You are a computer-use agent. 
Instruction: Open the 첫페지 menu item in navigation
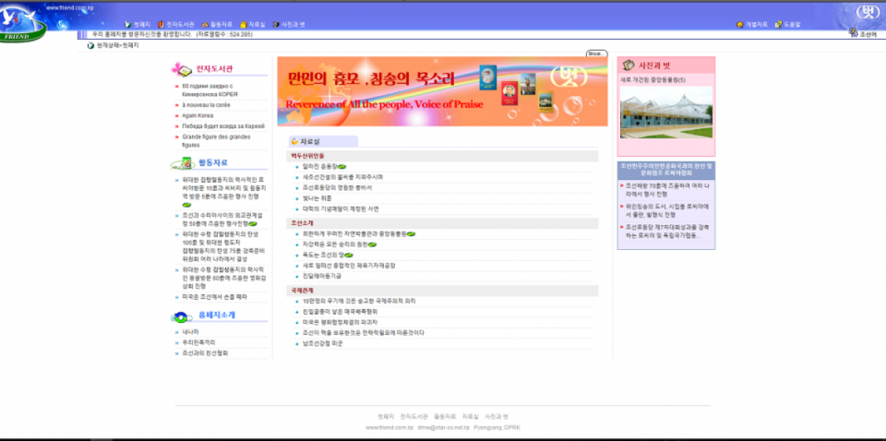coord(142,22)
